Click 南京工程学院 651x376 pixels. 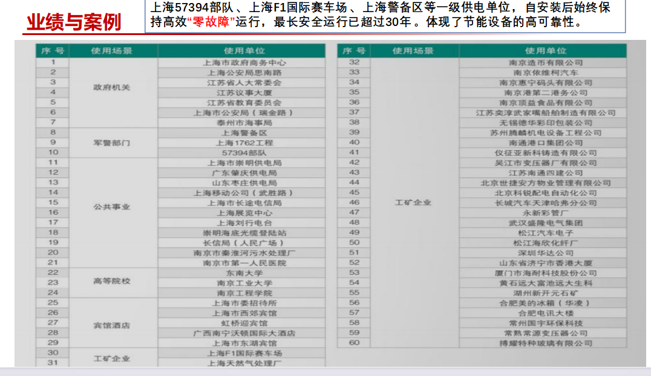[x=244, y=293]
